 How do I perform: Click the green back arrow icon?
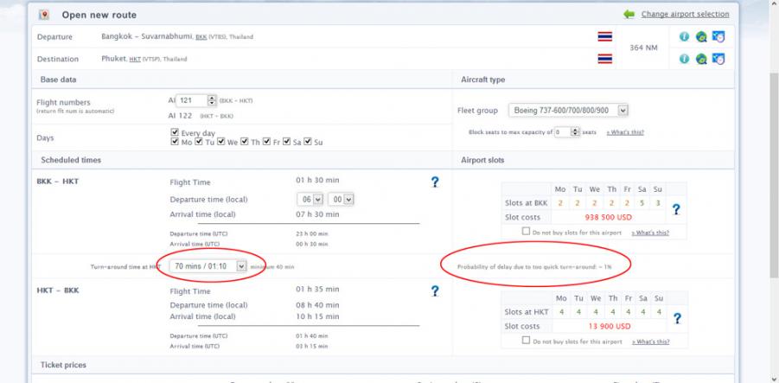pos(629,15)
